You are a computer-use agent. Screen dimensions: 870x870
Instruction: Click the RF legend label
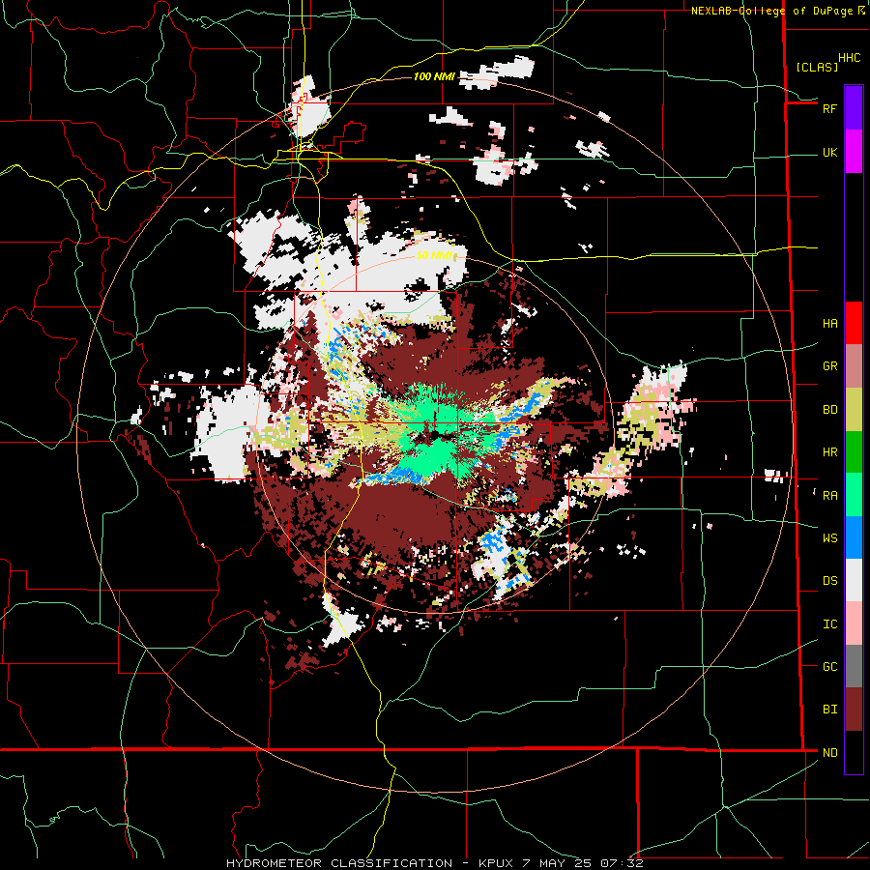click(829, 108)
